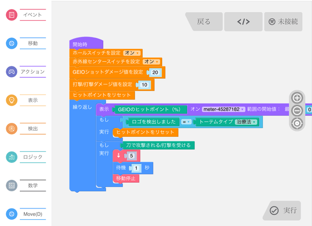Zoom out of the workspace

(x=297, y=110)
